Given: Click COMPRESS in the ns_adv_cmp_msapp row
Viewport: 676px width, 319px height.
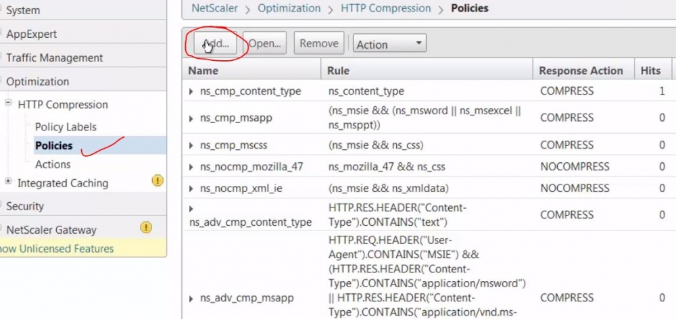Looking at the screenshot, I should click(566, 298).
